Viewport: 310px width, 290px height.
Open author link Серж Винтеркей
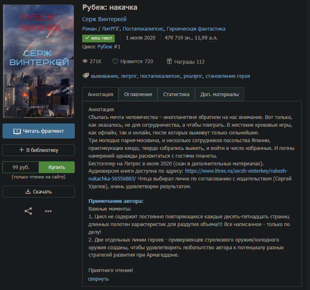(104, 19)
